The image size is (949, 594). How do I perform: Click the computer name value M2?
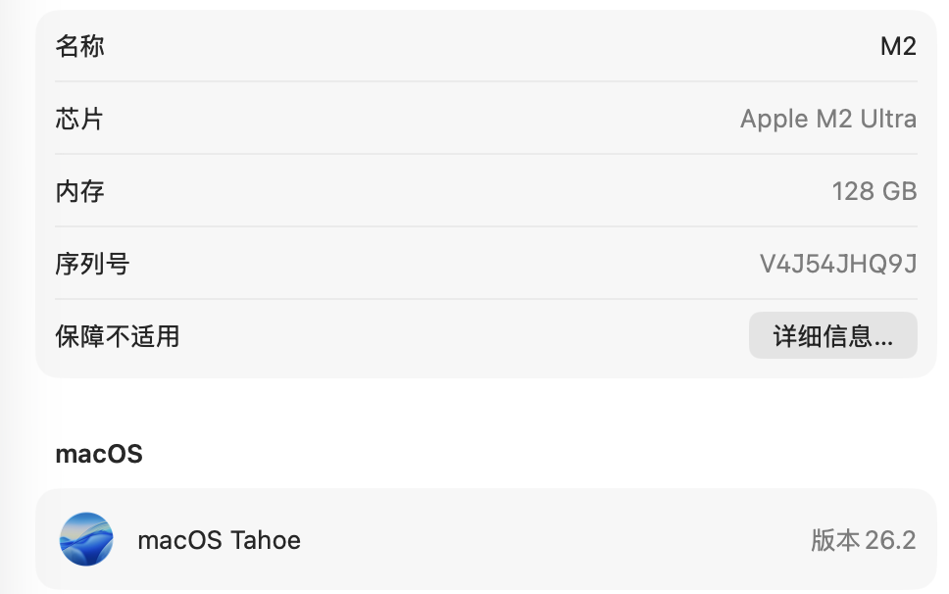tap(898, 46)
